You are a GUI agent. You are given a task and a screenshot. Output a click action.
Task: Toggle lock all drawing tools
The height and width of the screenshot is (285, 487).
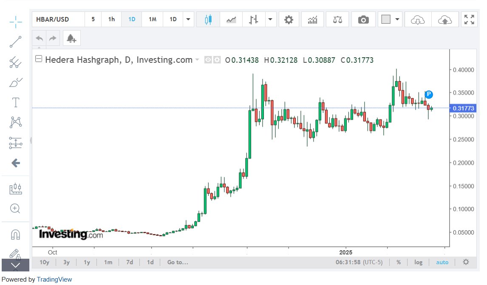15,254
